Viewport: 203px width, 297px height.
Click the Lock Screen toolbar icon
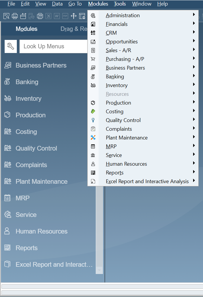(81, 16)
